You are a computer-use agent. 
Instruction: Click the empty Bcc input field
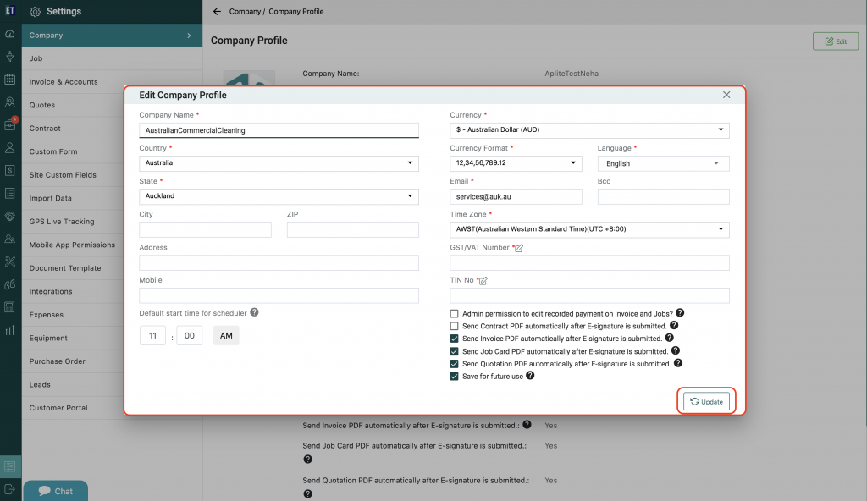point(663,197)
